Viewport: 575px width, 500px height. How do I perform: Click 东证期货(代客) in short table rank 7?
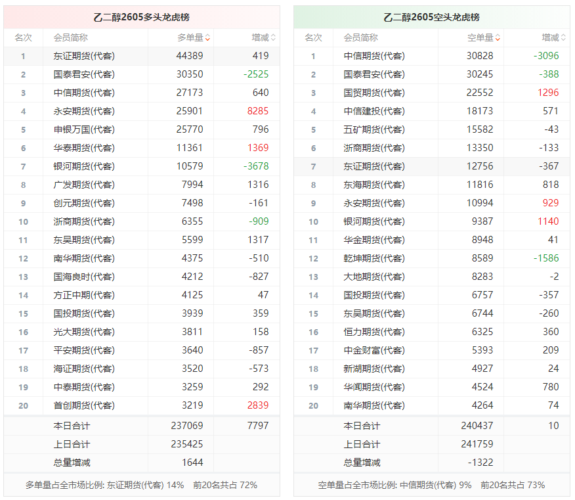coord(374,166)
